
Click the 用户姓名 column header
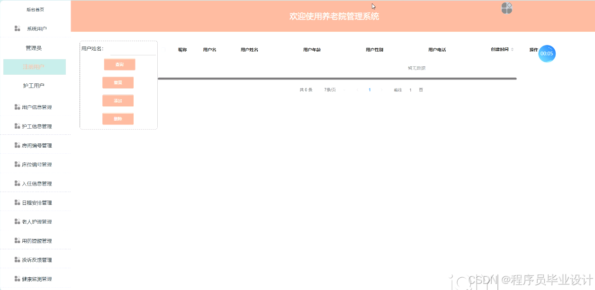click(x=249, y=50)
